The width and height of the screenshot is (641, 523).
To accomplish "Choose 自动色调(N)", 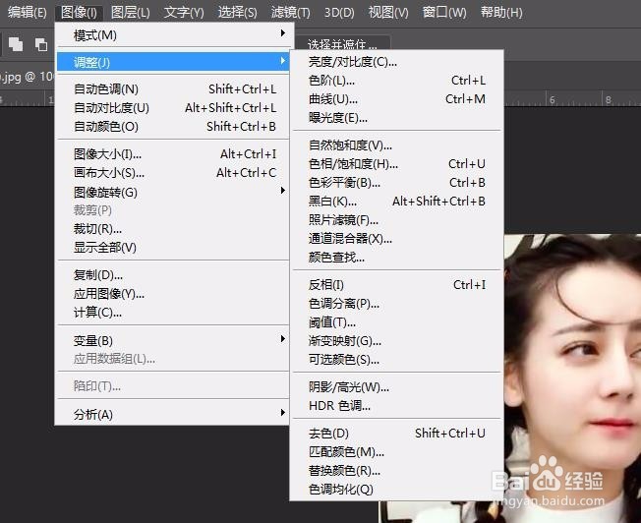I will [172, 88].
